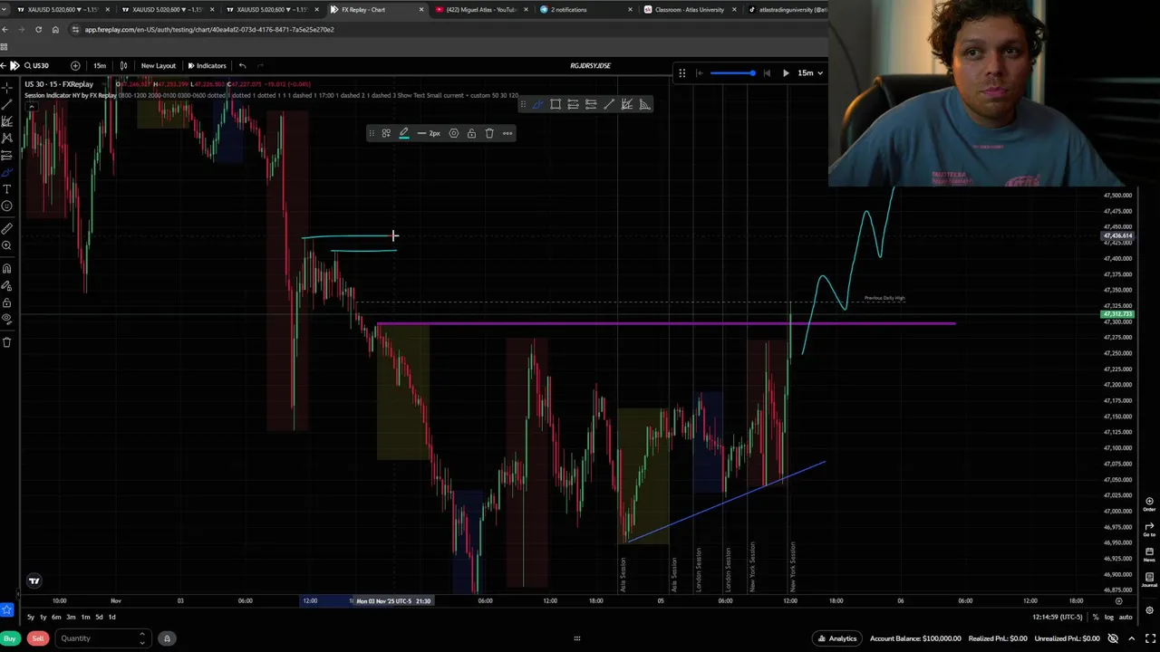Delete the selected drawing with trash icon
1160x652 pixels.
pyautogui.click(x=489, y=133)
